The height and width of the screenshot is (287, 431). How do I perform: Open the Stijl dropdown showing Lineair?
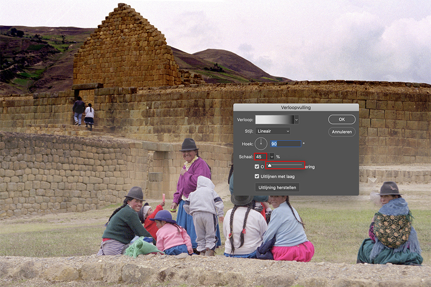[x=273, y=131]
